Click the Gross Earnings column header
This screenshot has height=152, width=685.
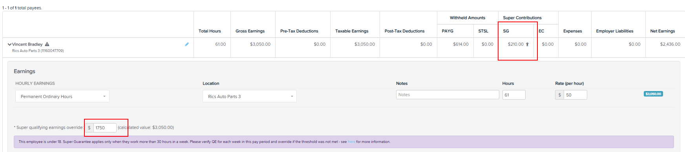250,31
